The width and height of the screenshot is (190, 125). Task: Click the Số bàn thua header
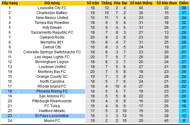(166, 3)
